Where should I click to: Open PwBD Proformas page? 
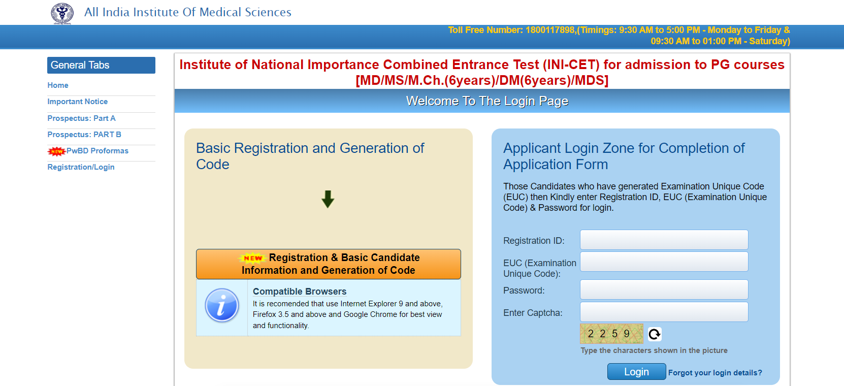(98, 151)
